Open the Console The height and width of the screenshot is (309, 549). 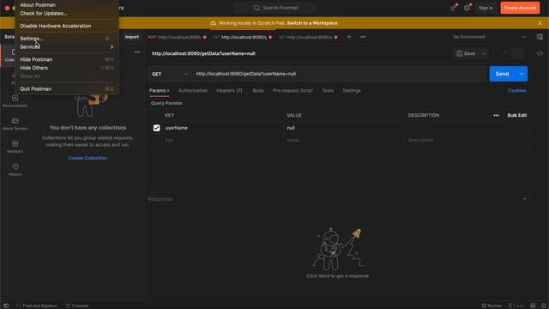[77, 306]
